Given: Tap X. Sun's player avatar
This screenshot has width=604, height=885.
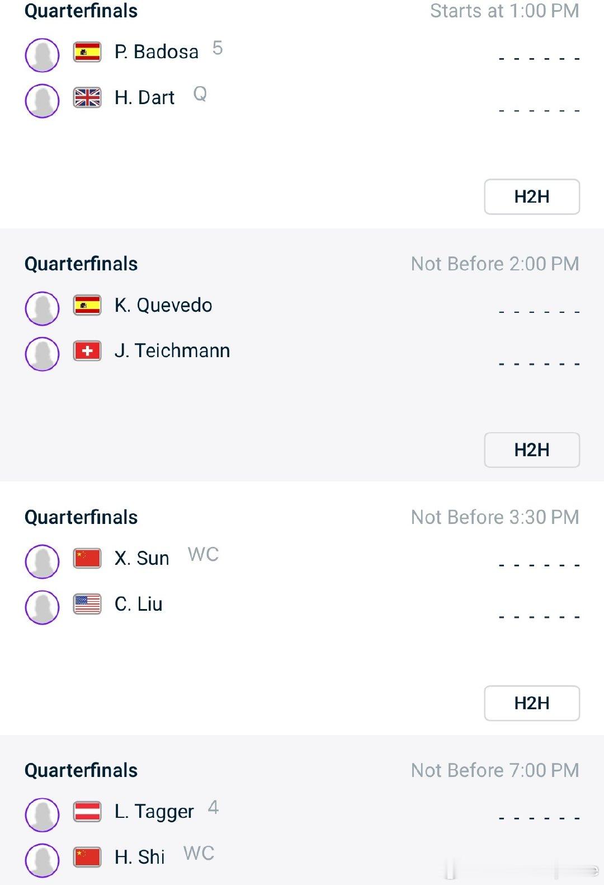Looking at the screenshot, I should click(x=43, y=561).
